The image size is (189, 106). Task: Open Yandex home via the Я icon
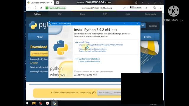tap(35, 8)
